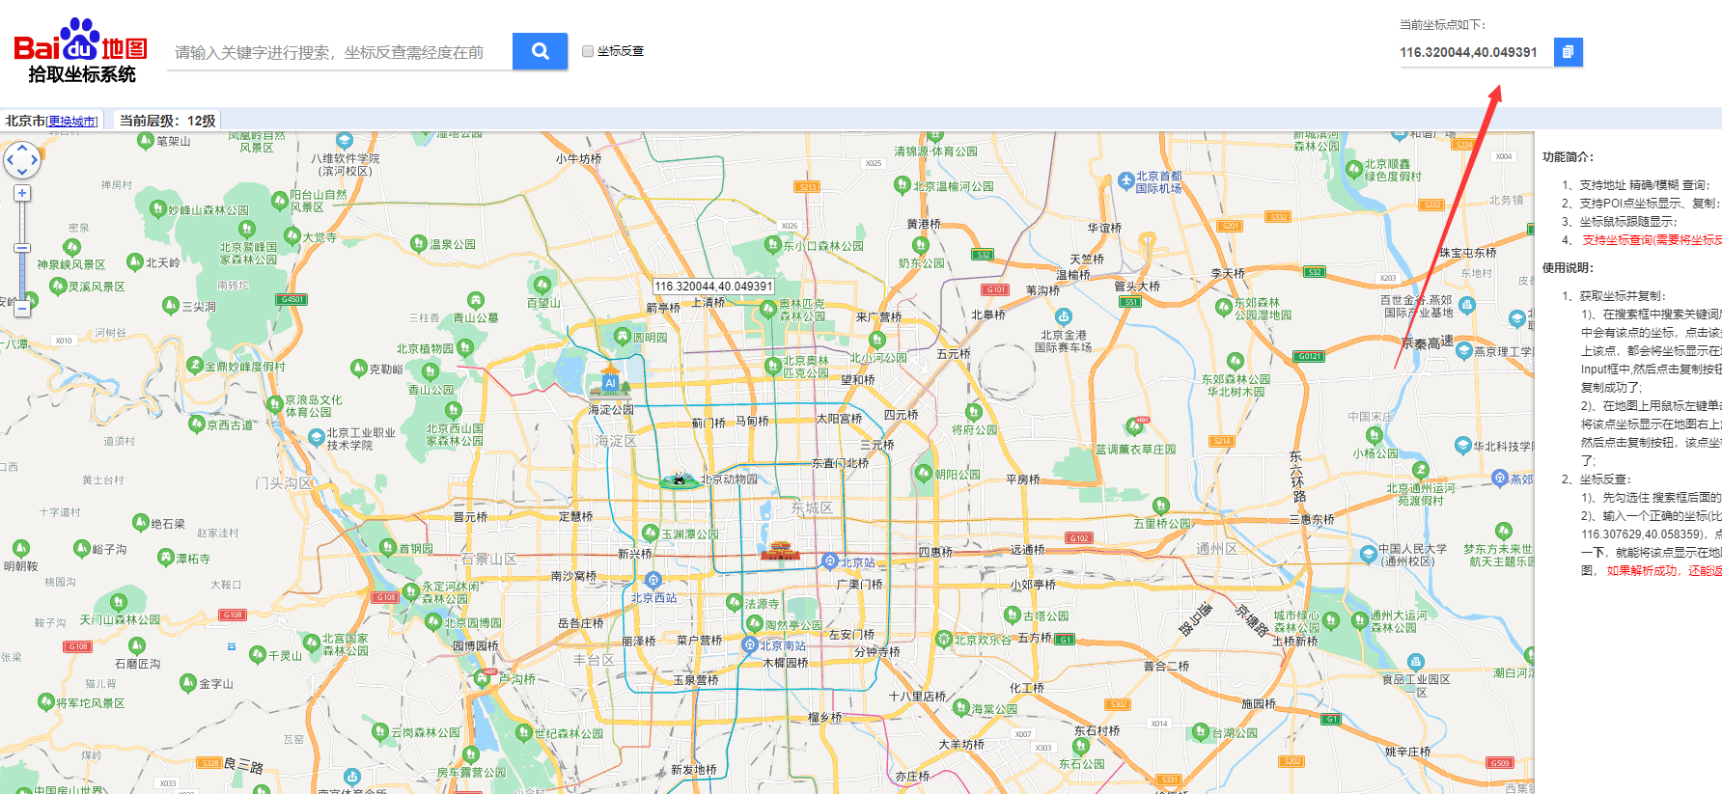Screen dimensions: 1722x794
Task: Click the Baidu 地图 logo
Action: (80, 41)
